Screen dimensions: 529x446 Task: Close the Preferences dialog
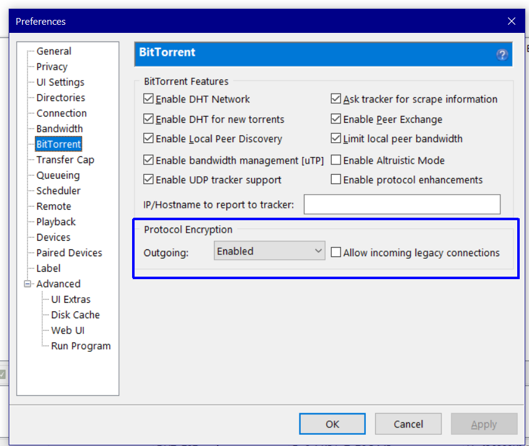pos(512,21)
